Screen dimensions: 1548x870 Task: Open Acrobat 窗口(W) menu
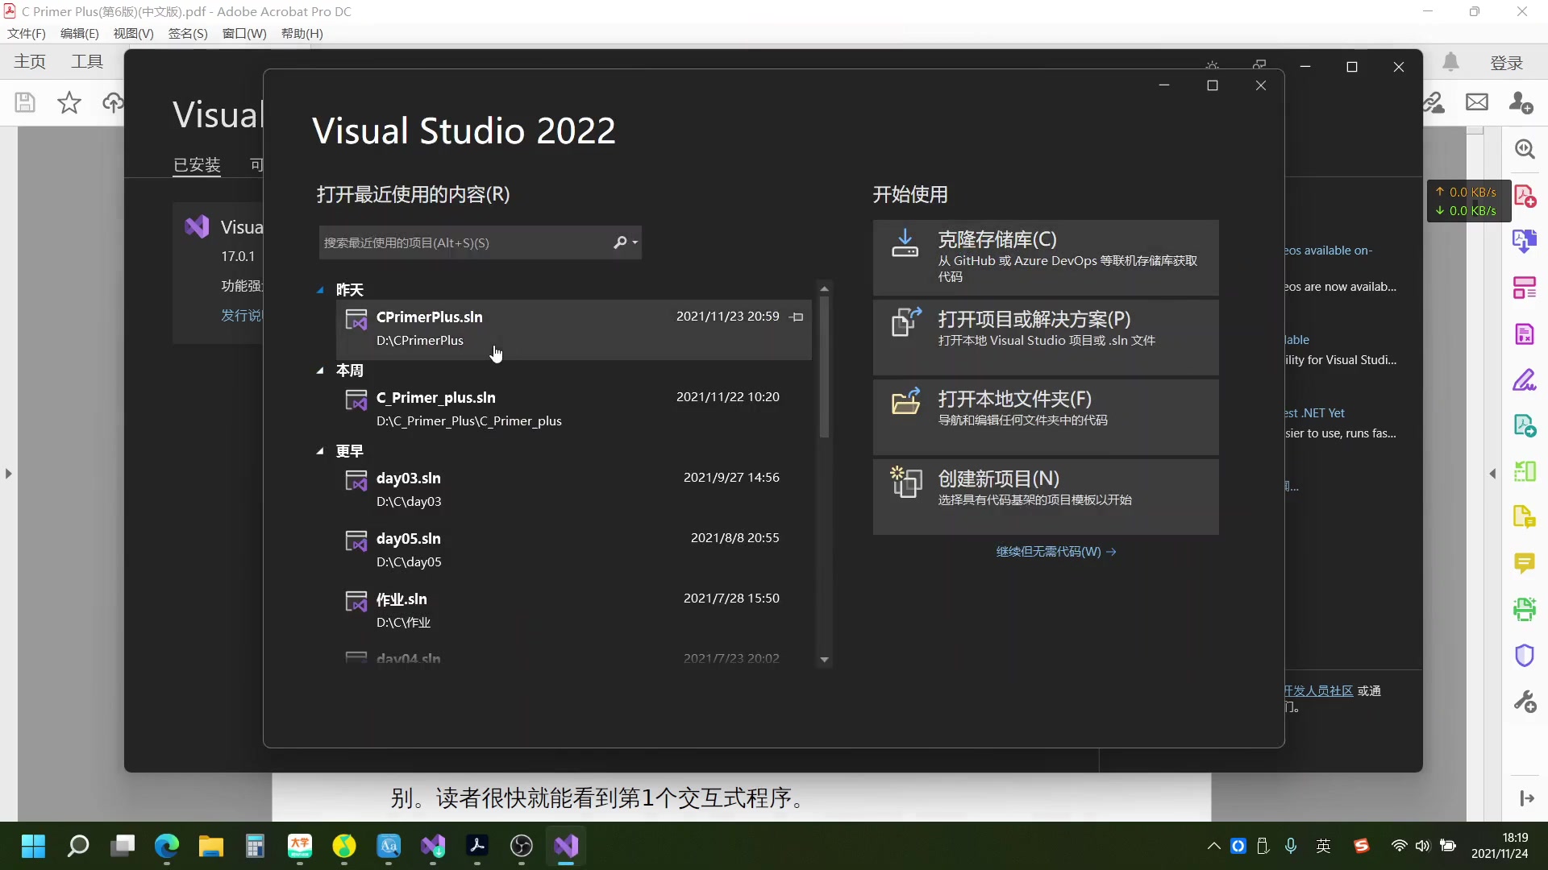[x=244, y=33]
